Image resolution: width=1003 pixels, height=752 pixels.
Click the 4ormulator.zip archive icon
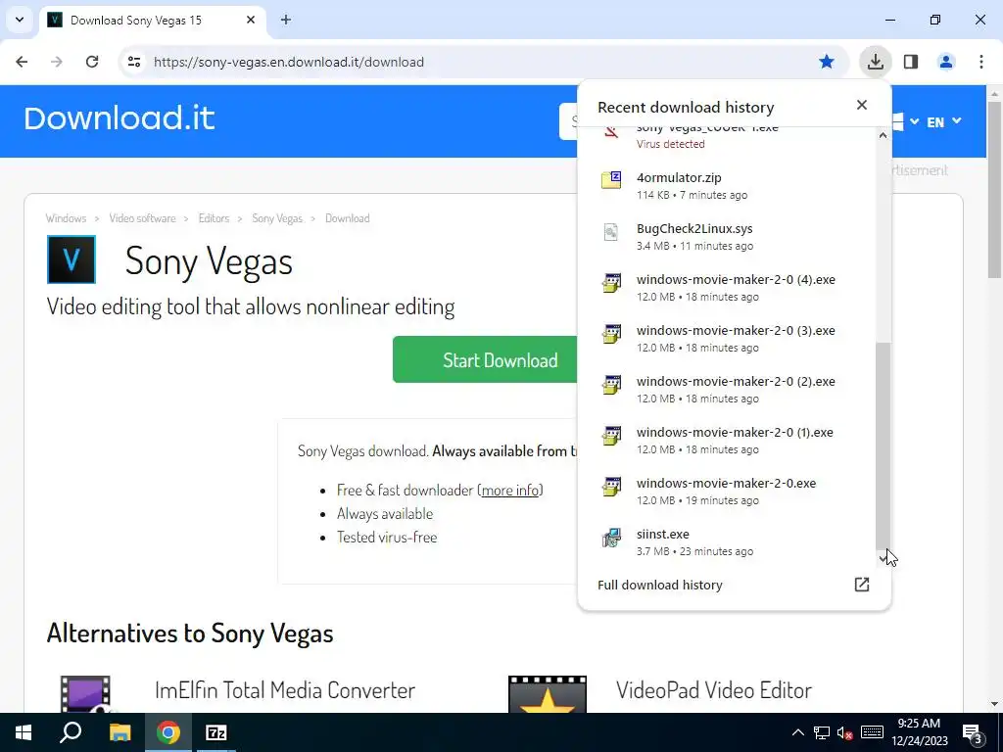click(x=611, y=180)
